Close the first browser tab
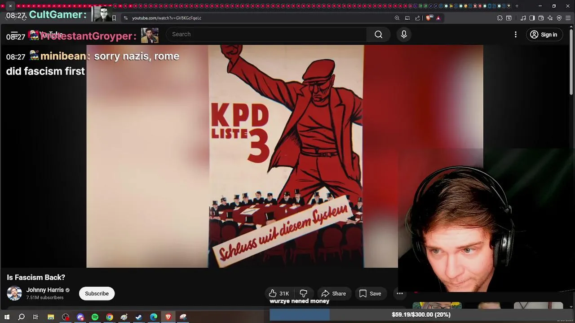 click(x=10, y=6)
